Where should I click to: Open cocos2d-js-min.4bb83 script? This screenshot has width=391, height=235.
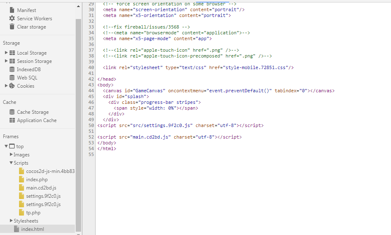50,171
